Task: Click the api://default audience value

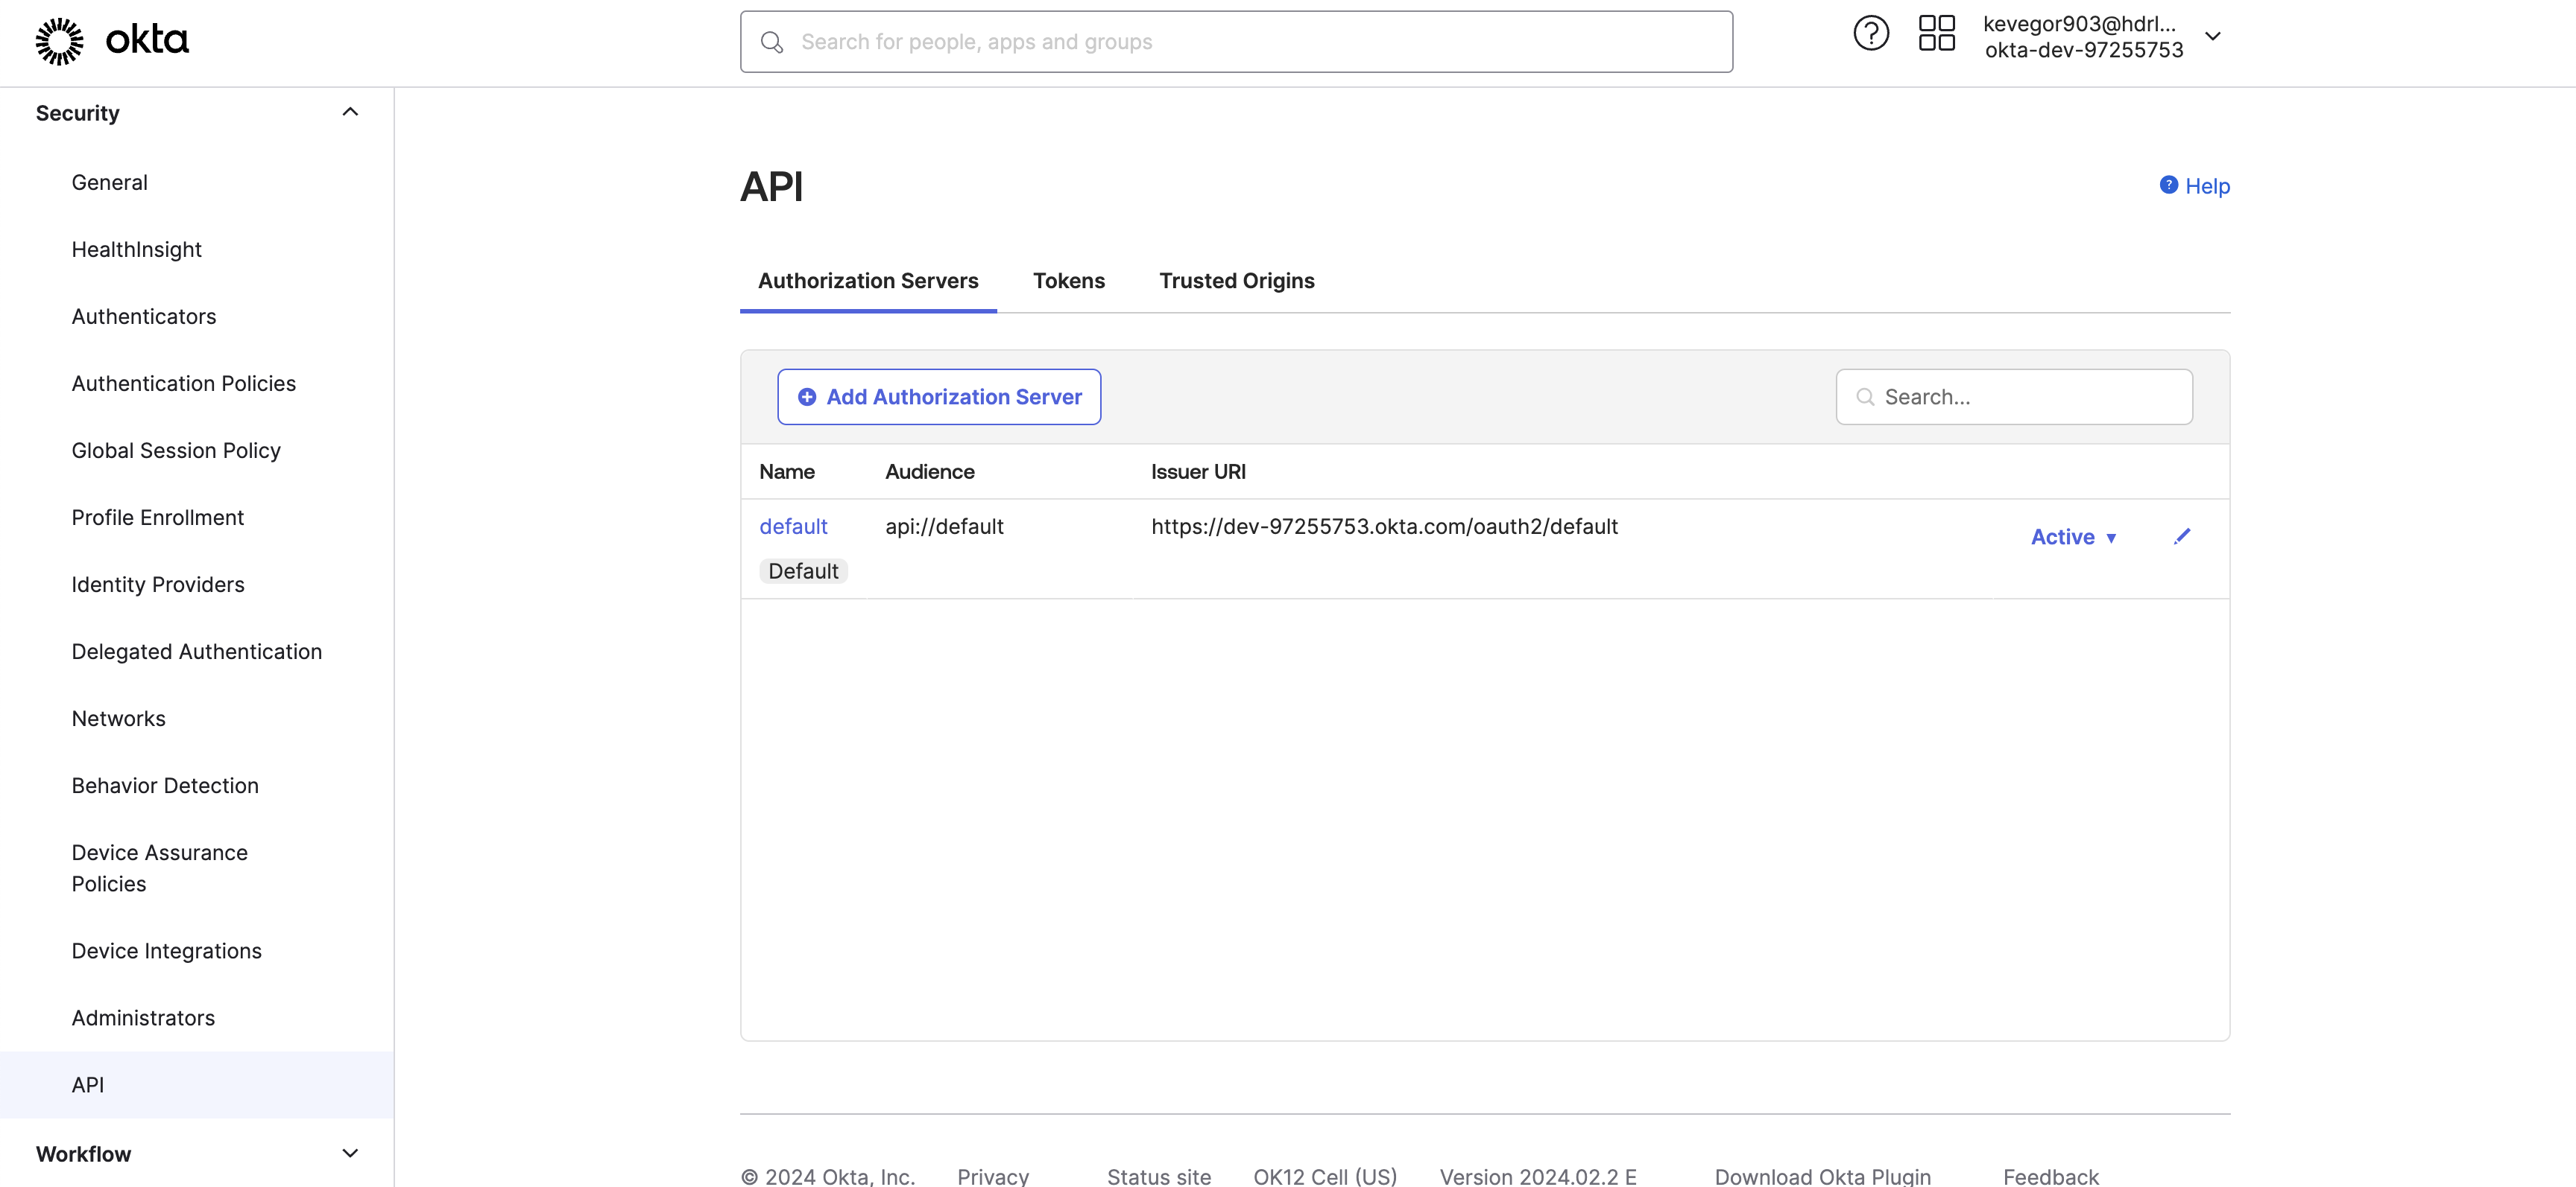Action: (x=944, y=526)
